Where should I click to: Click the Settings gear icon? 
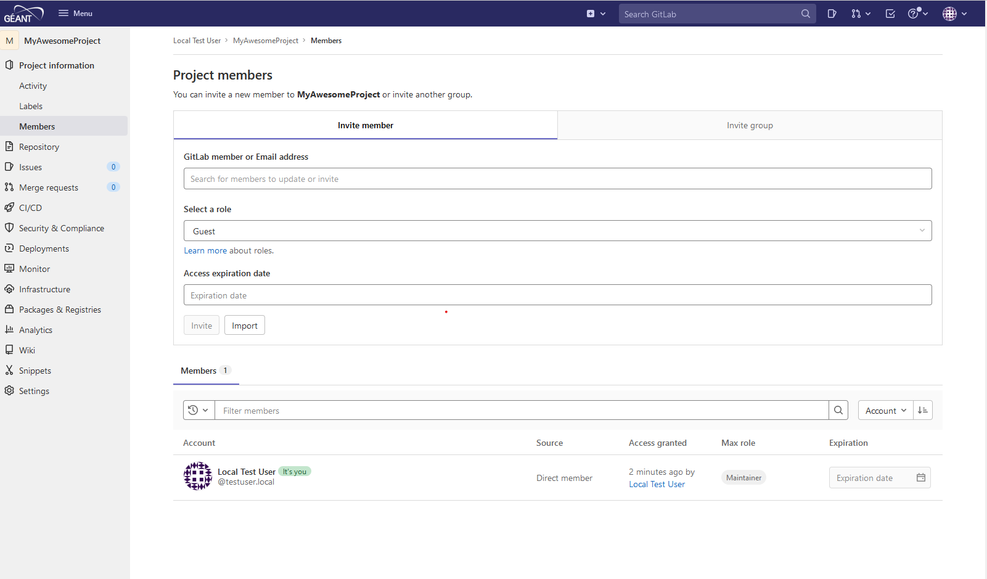[x=9, y=390]
